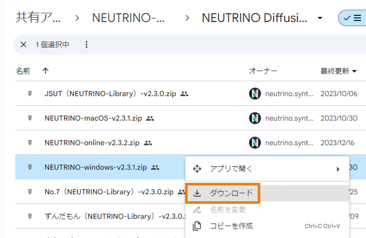Expand アプリで開く submenu arrow
366x238 pixels.
click(x=338, y=169)
